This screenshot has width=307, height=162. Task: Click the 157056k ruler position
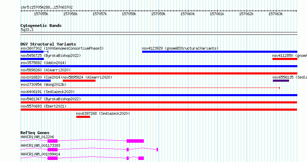[70, 14]
